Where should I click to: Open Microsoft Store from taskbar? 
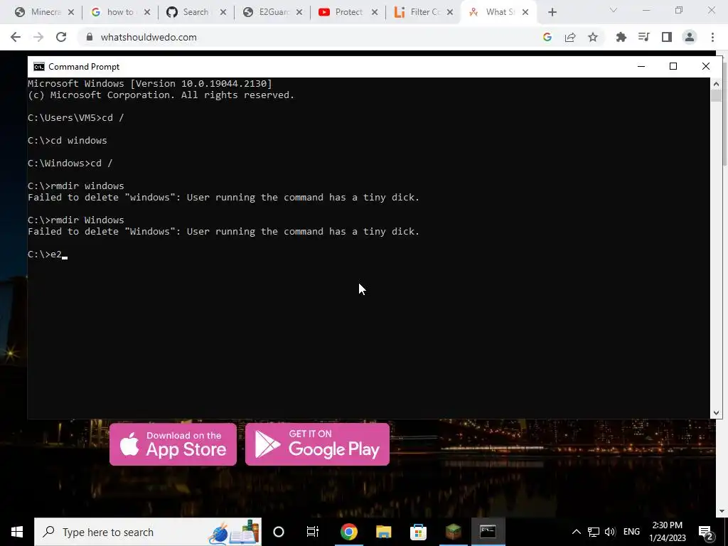pyautogui.click(x=418, y=532)
